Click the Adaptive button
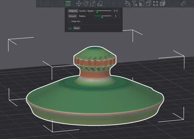The image size is (194, 139). pos(73,11)
